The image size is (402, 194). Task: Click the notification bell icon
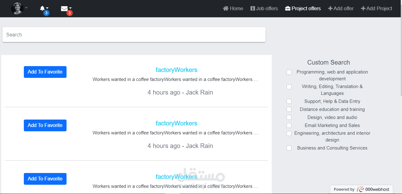(42, 8)
